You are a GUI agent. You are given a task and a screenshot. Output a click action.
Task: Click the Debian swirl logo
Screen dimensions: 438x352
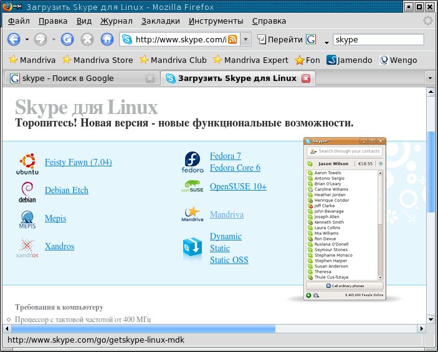click(x=27, y=192)
